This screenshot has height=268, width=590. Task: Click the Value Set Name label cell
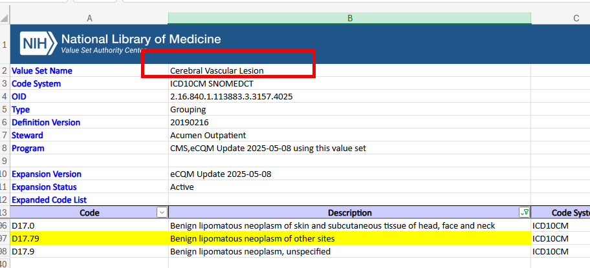point(42,70)
